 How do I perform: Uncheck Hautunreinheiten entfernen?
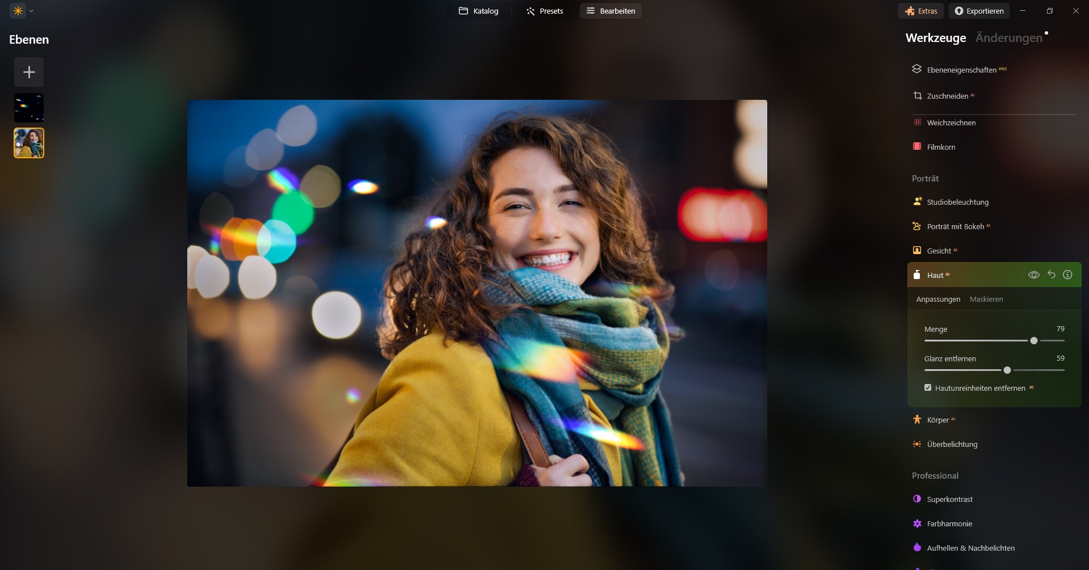pyautogui.click(x=928, y=387)
